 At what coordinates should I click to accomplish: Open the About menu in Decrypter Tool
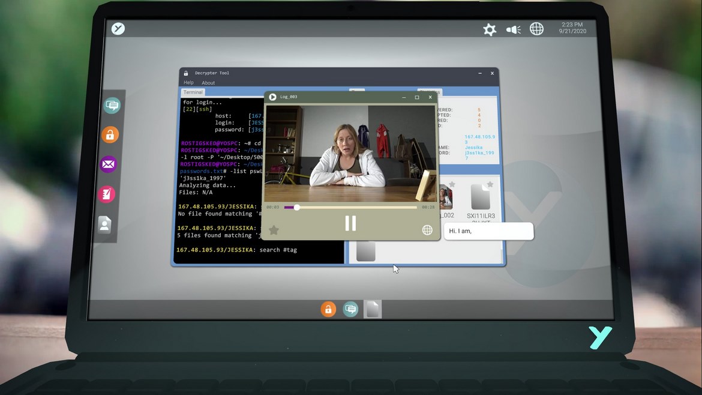(208, 83)
